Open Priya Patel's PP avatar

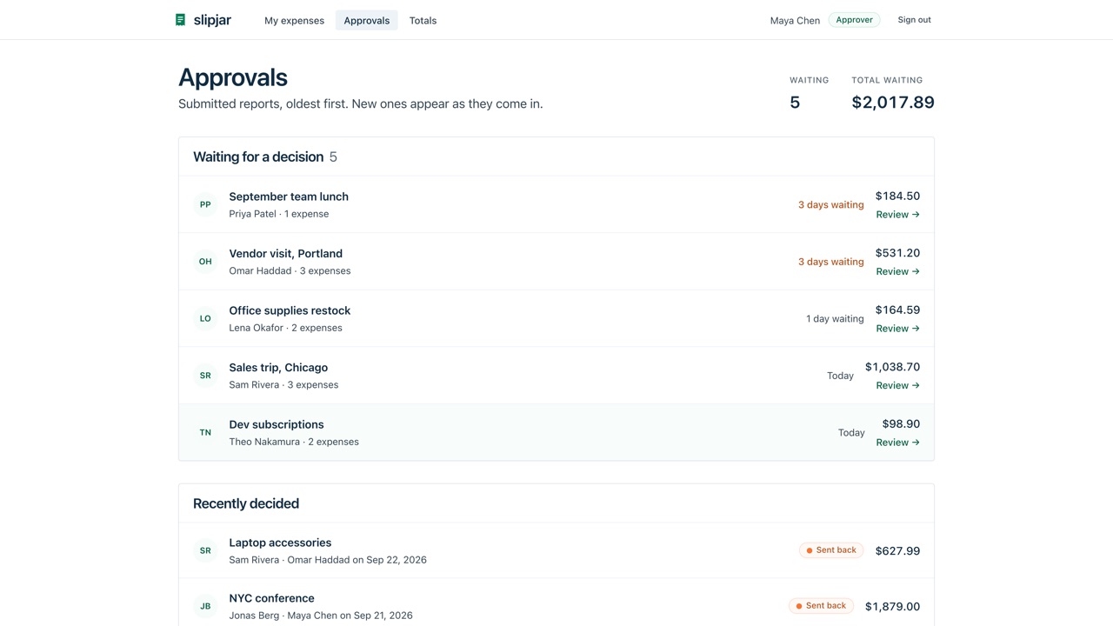point(205,204)
